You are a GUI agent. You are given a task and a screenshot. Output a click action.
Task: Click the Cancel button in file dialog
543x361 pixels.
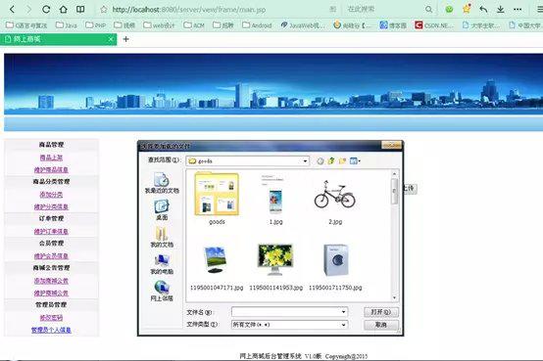click(381, 325)
